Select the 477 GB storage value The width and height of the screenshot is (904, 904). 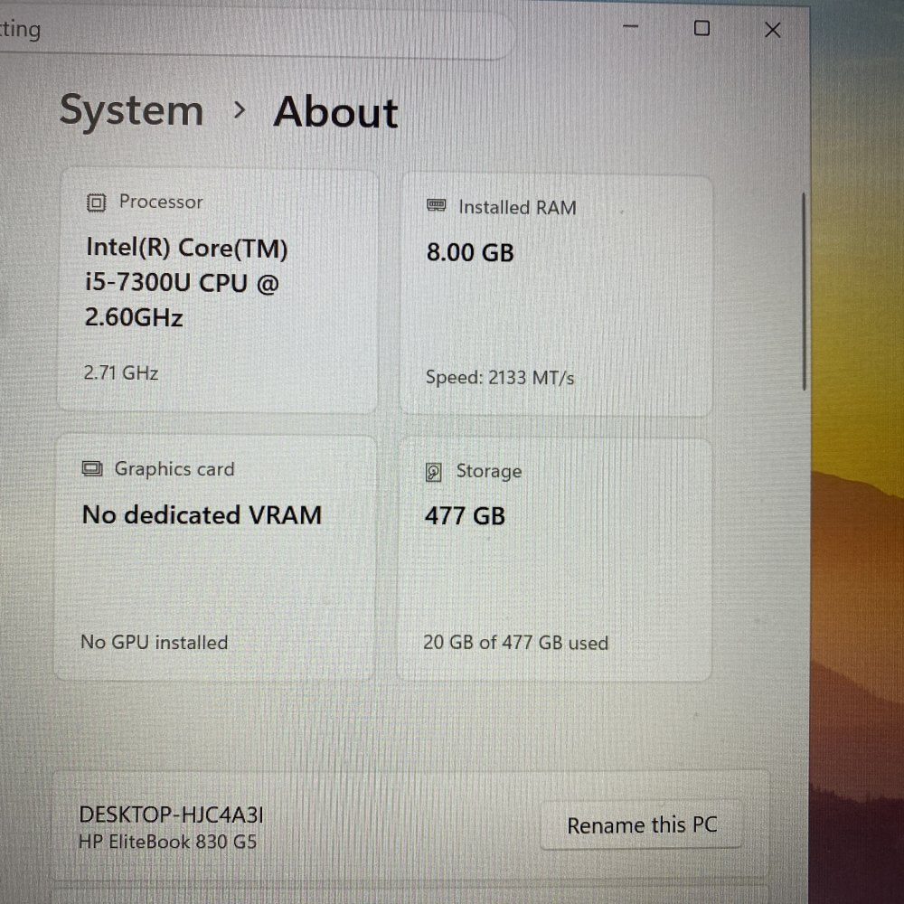click(x=465, y=516)
